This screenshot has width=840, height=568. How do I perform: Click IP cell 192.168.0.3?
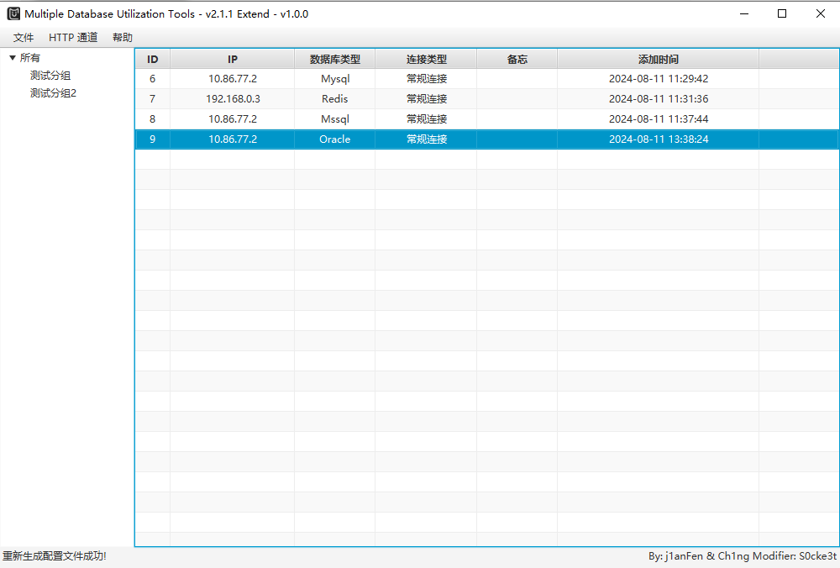pyautogui.click(x=233, y=99)
